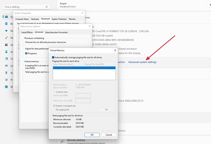Click the Recommended value 2919 MB

[80, 123]
